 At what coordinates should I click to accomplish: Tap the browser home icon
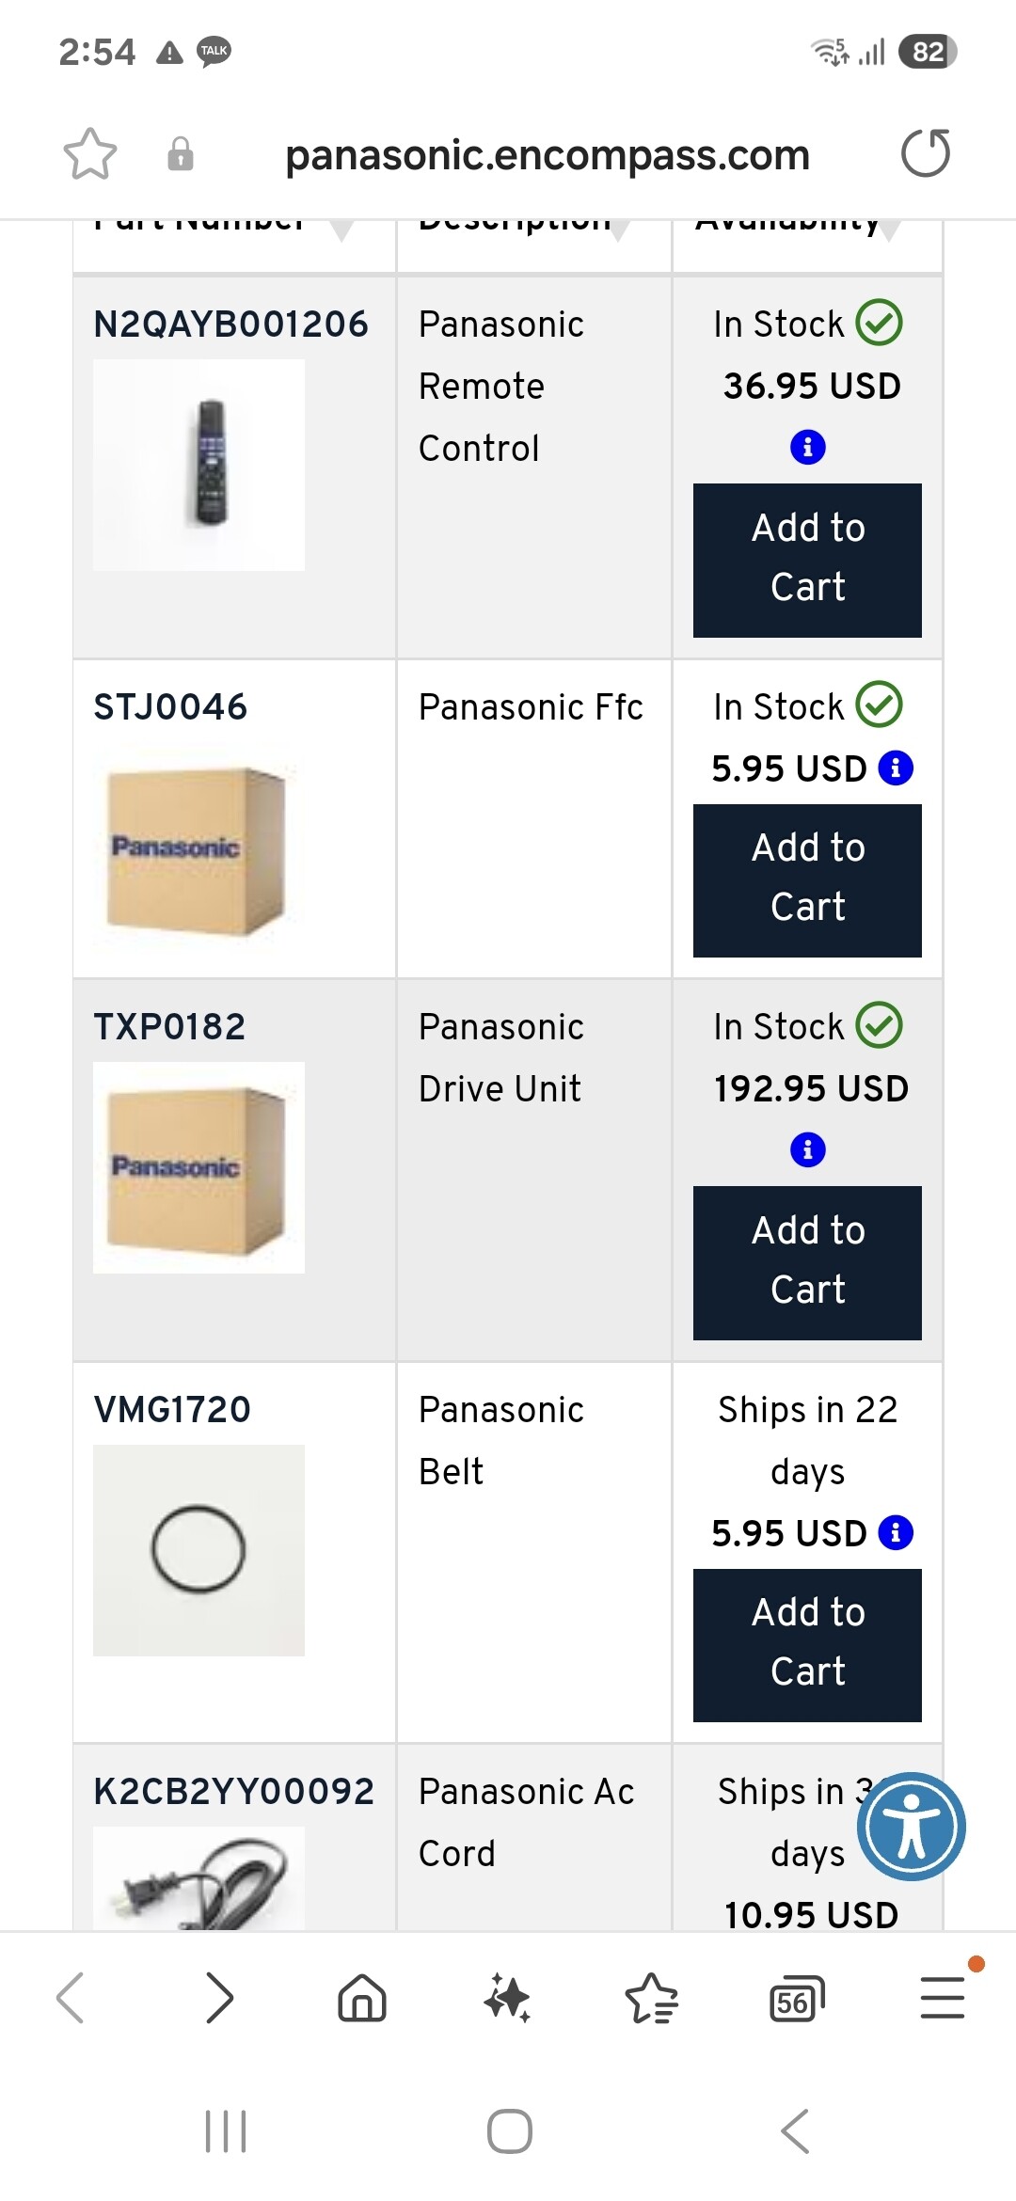(362, 1998)
